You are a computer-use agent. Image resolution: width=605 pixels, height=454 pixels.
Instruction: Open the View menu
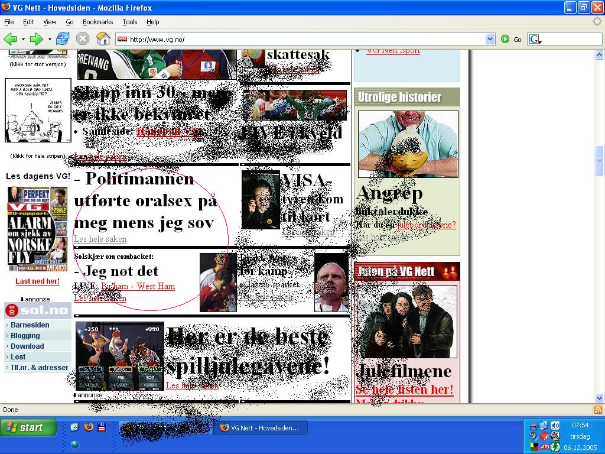[x=50, y=22]
